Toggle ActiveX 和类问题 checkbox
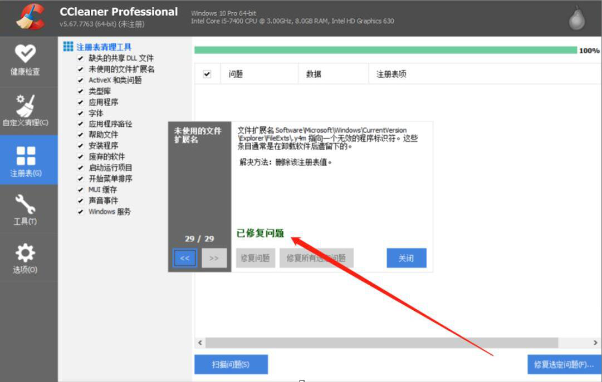 [x=80, y=80]
